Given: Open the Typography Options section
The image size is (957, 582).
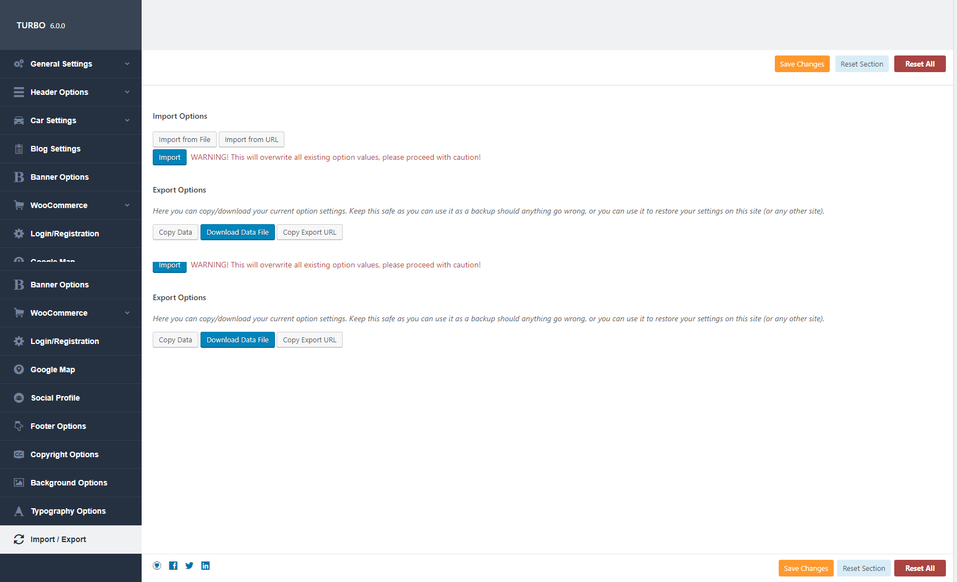Looking at the screenshot, I should pos(68,511).
